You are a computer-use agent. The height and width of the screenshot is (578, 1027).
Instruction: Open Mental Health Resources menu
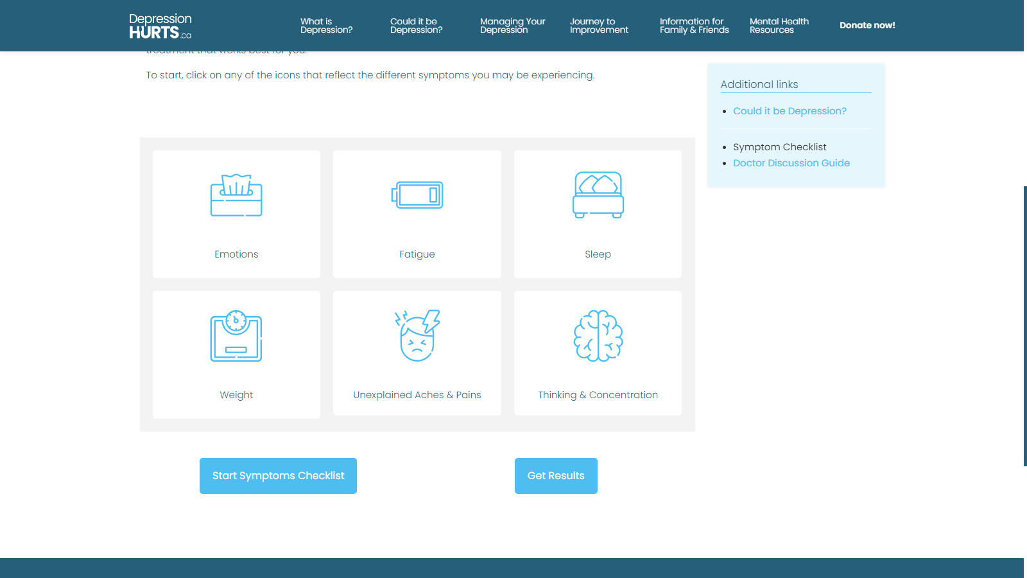point(779,26)
